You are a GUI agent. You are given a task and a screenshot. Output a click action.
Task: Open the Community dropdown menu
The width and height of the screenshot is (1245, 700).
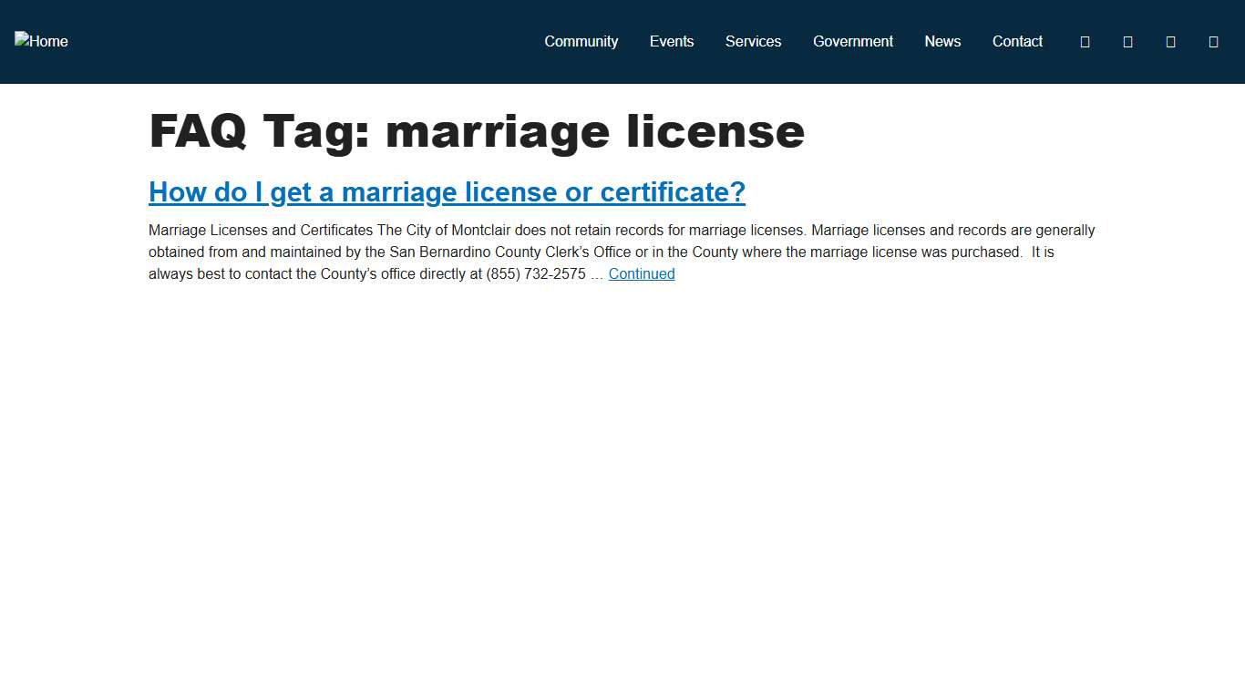click(581, 41)
